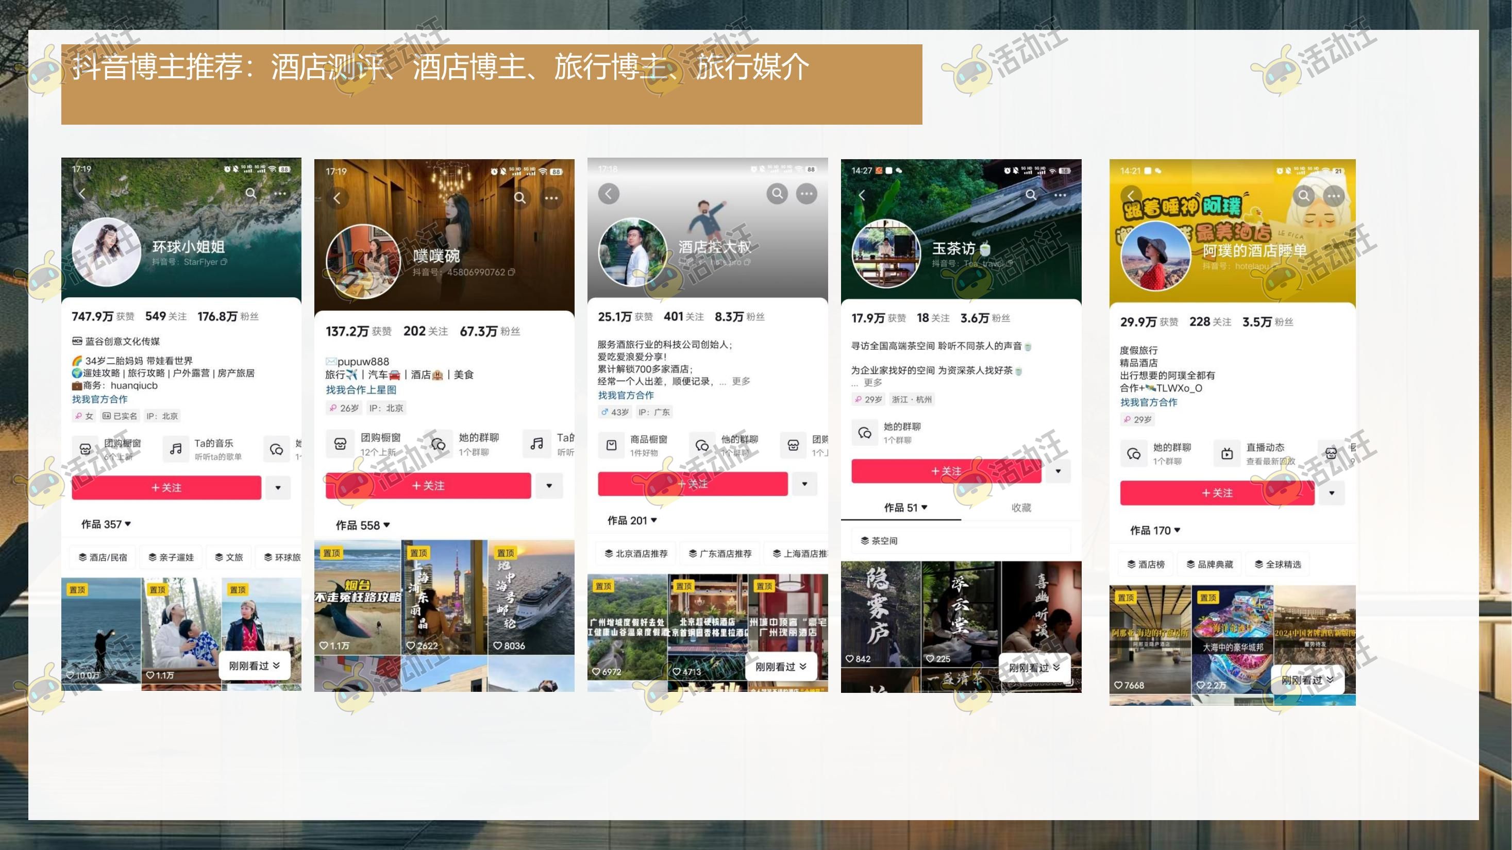Tap 刚刚看过 button on 酒店控大叔 feed
Screen dimensions: 1512x850
[781, 667]
